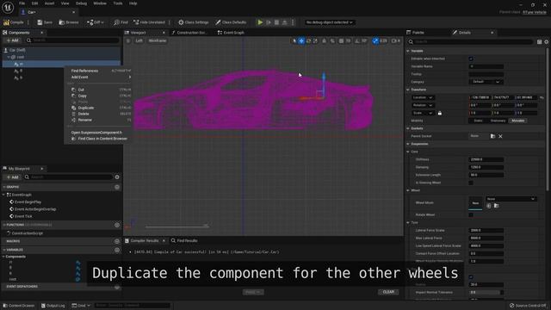Select Find References in context menu
The image size is (551, 310).
tap(84, 71)
